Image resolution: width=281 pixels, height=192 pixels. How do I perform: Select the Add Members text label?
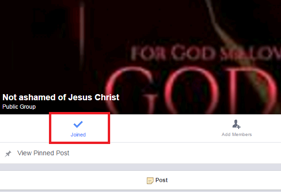[x=237, y=135]
